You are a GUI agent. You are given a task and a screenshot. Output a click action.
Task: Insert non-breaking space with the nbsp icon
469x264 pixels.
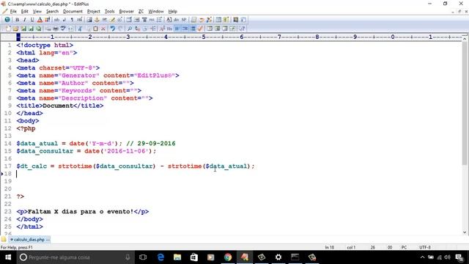(56, 20)
